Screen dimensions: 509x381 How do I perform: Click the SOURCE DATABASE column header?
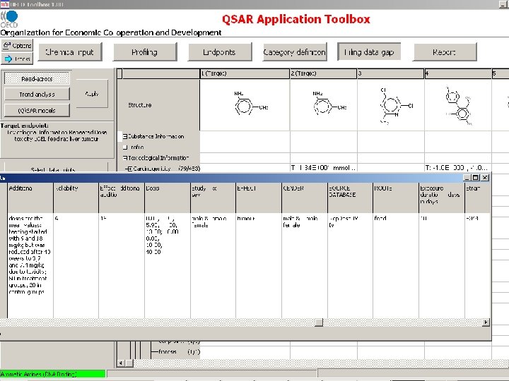[x=350, y=198]
